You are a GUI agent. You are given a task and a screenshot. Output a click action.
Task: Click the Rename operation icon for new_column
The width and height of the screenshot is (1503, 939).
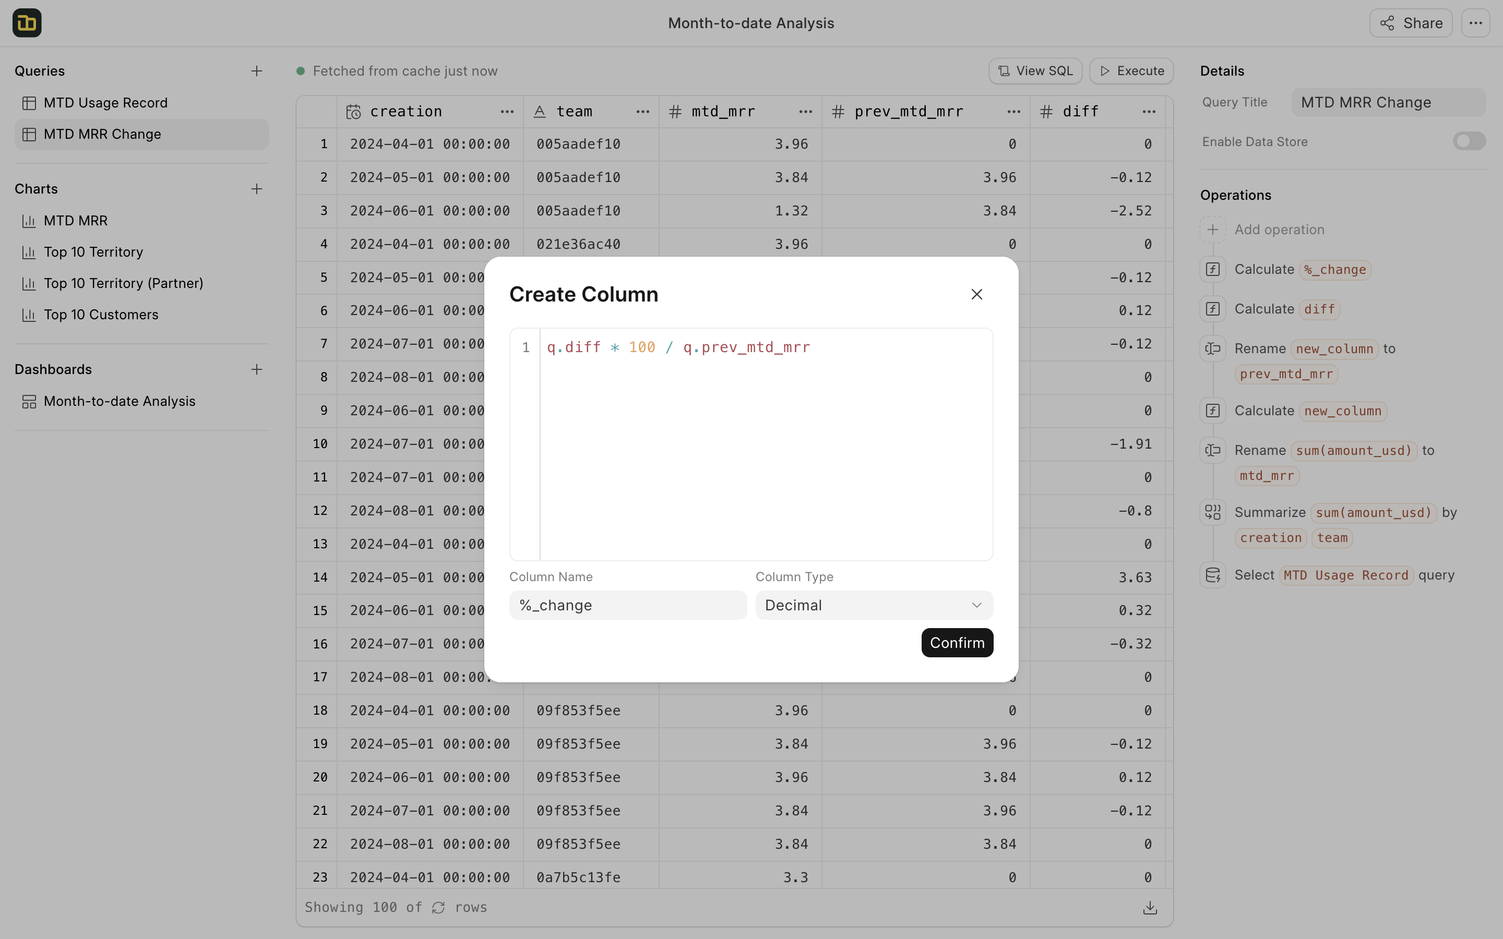[x=1213, y=348]
